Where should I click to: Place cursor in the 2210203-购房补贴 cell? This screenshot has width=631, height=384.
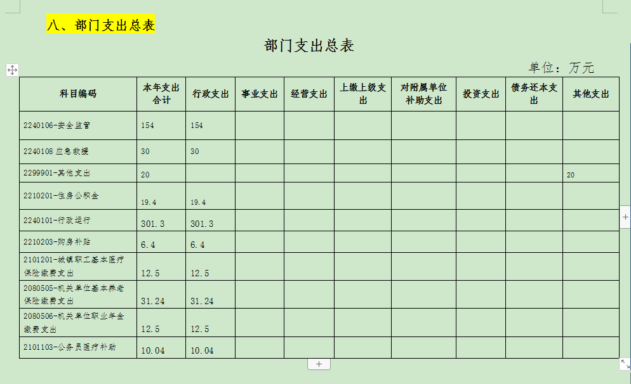coord(56,242)
